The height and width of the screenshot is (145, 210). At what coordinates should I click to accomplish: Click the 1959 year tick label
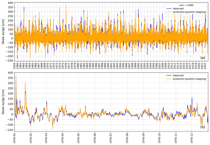tap(14, 66)
